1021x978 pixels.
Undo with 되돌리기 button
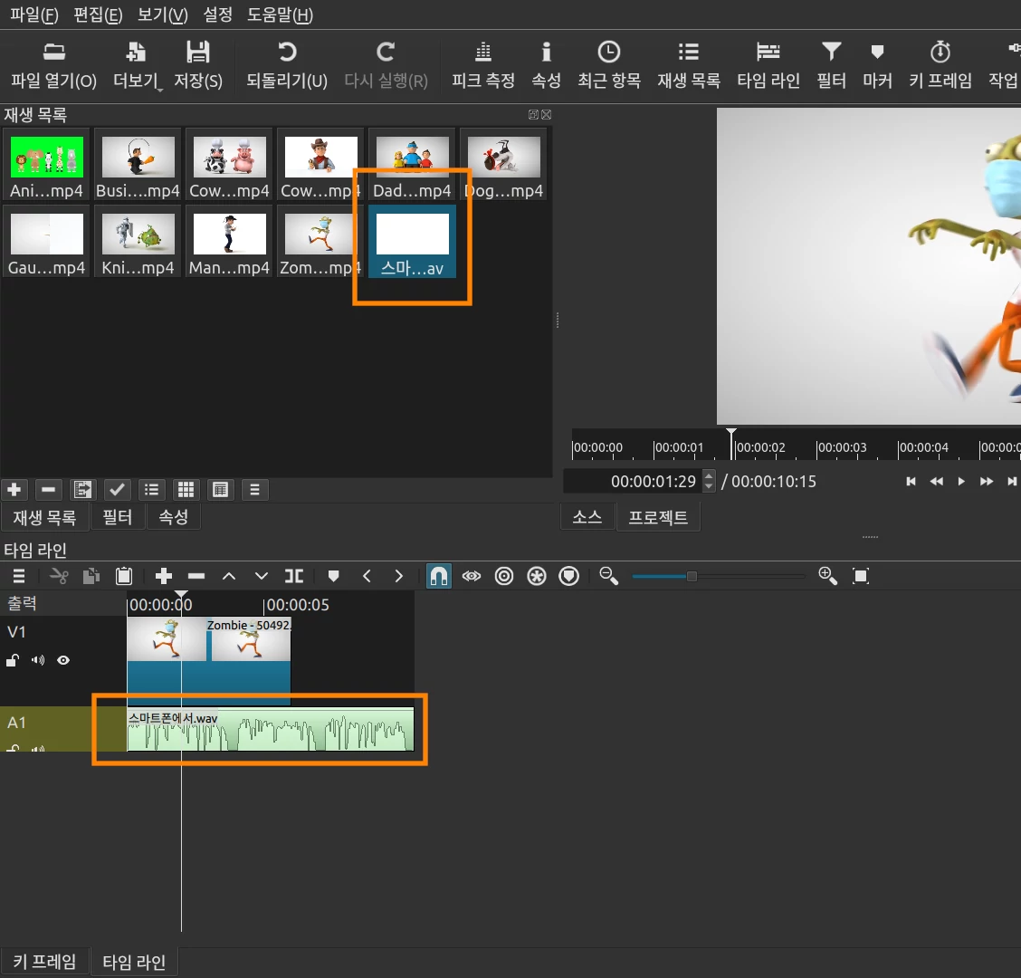pyautogui.click(x=287, y=66)
